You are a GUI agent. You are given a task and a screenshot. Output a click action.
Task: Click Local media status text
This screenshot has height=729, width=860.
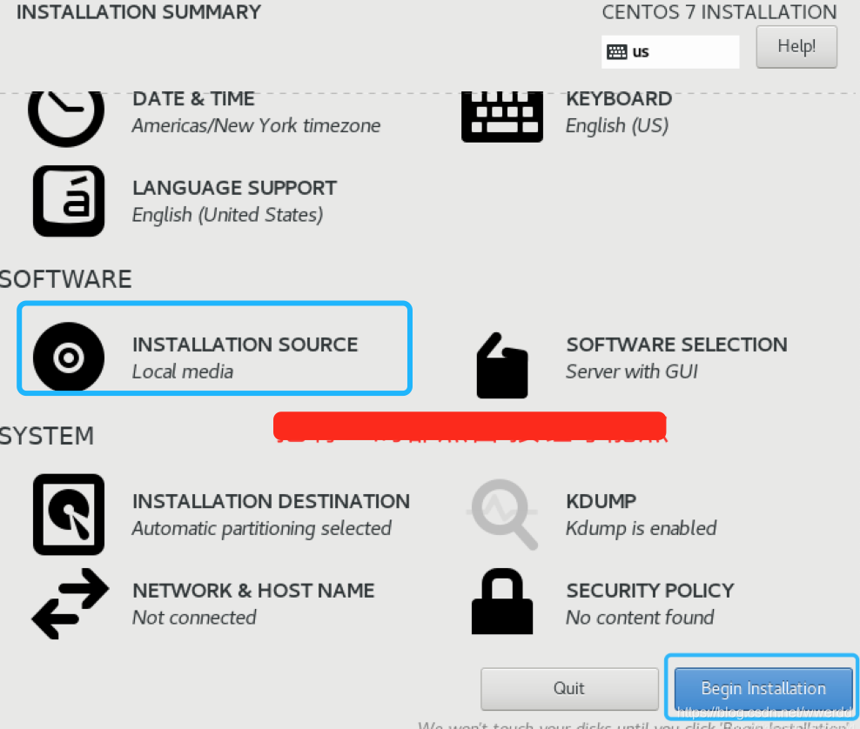[x=183, y=371]
